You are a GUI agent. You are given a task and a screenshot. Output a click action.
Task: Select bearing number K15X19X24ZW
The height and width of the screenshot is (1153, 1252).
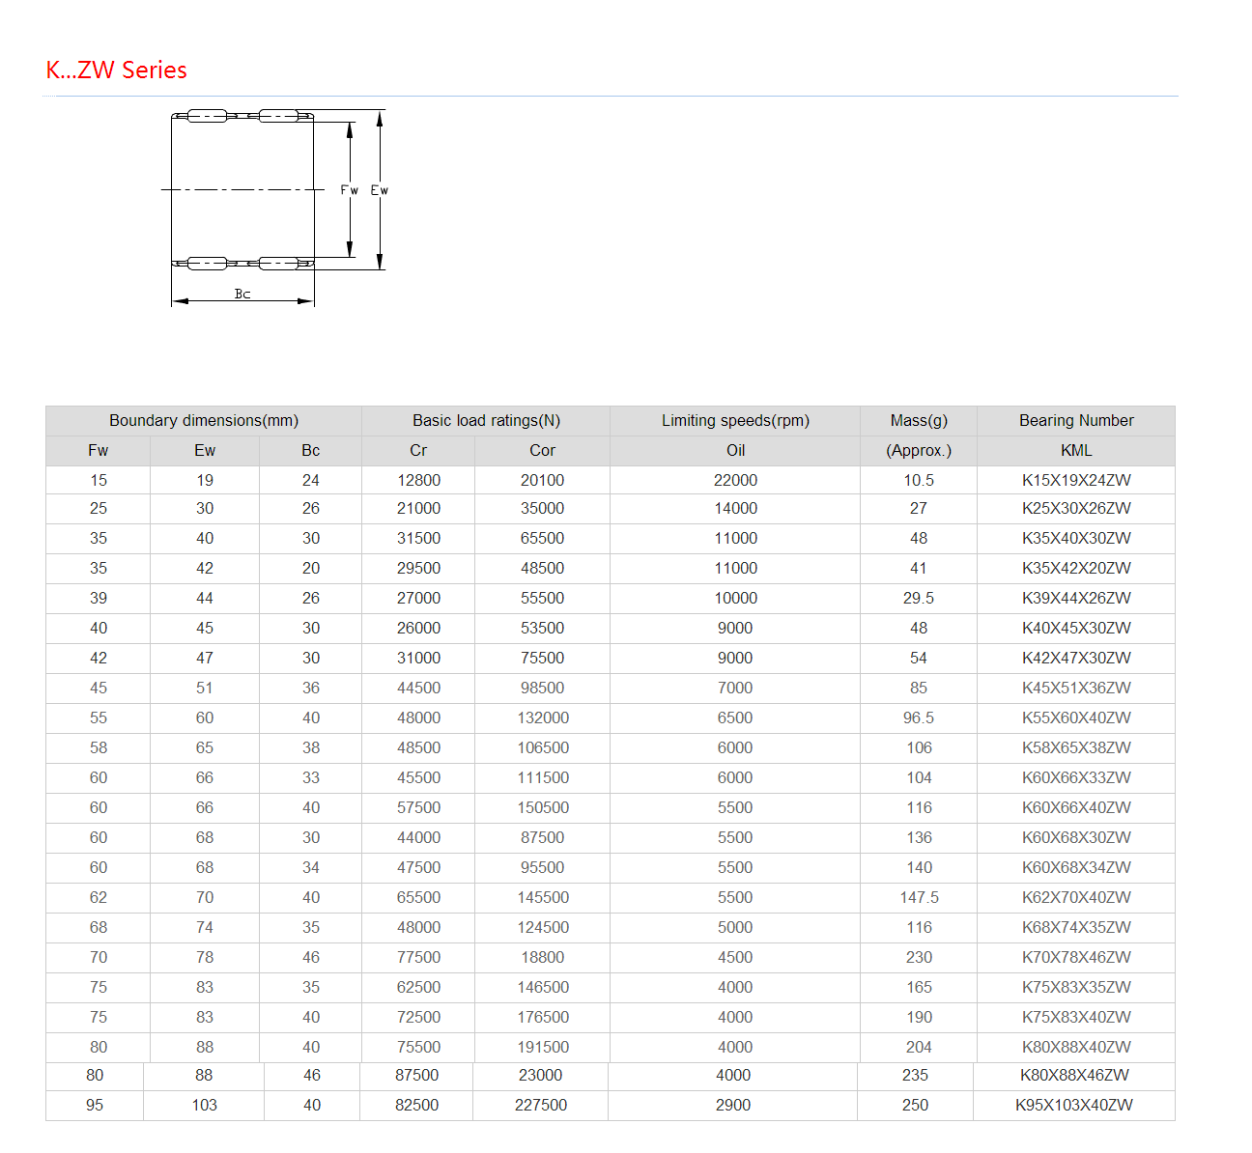(x=1076, y=480)
